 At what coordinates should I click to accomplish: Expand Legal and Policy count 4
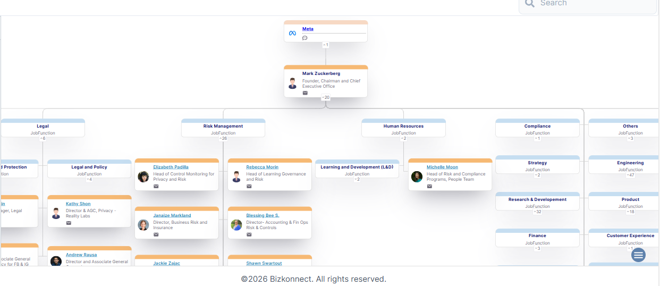click(89, 179)
